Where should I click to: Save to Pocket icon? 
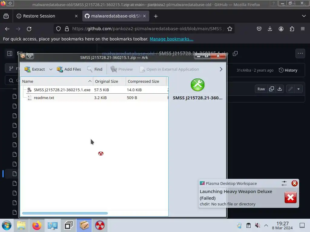coord(259,29)
